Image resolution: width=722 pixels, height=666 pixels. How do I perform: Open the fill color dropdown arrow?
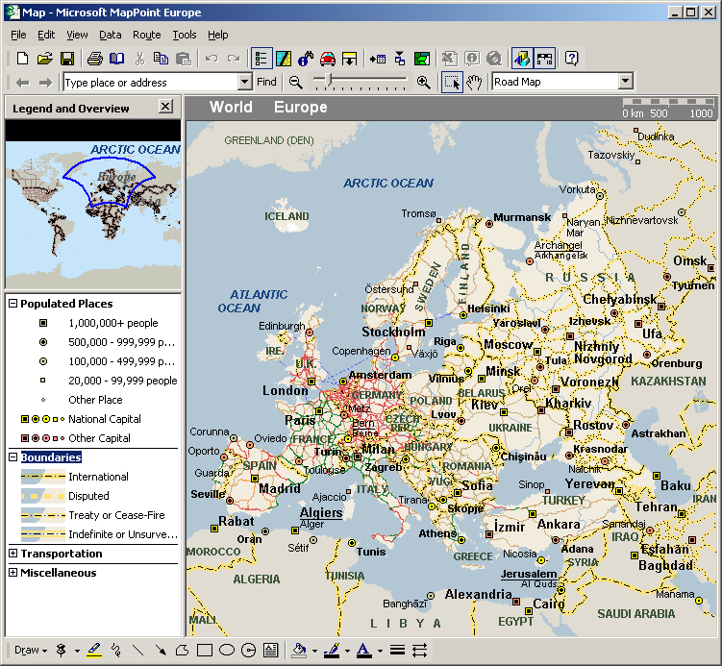[314, 651]
